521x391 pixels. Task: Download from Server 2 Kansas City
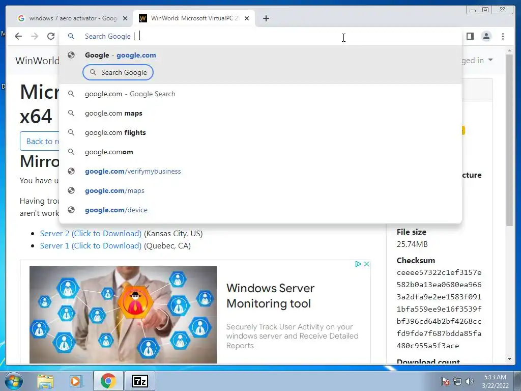91,233
